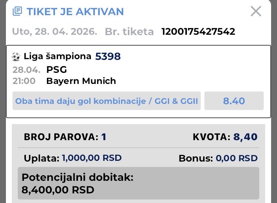277x203 pixels.
Task: Click the match date 28.04.
Action: tap(25, 70)
